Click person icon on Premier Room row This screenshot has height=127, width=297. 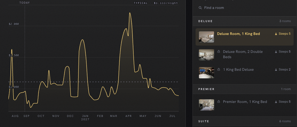click(x=276, y=102)
